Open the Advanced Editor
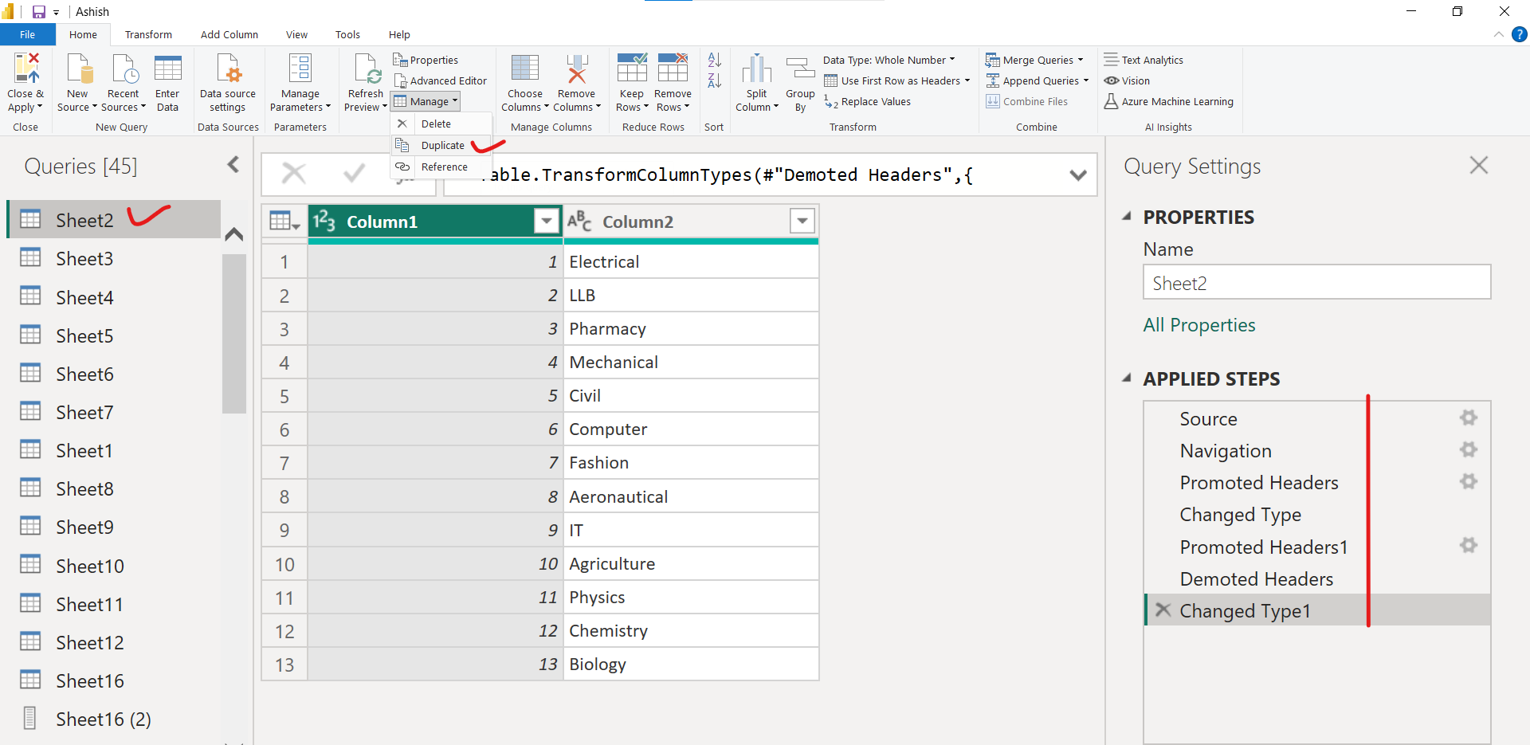This screenshot has height=745, width=1530. (x=441, y=80)
